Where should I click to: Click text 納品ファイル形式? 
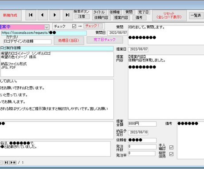[x=14, y=64]
